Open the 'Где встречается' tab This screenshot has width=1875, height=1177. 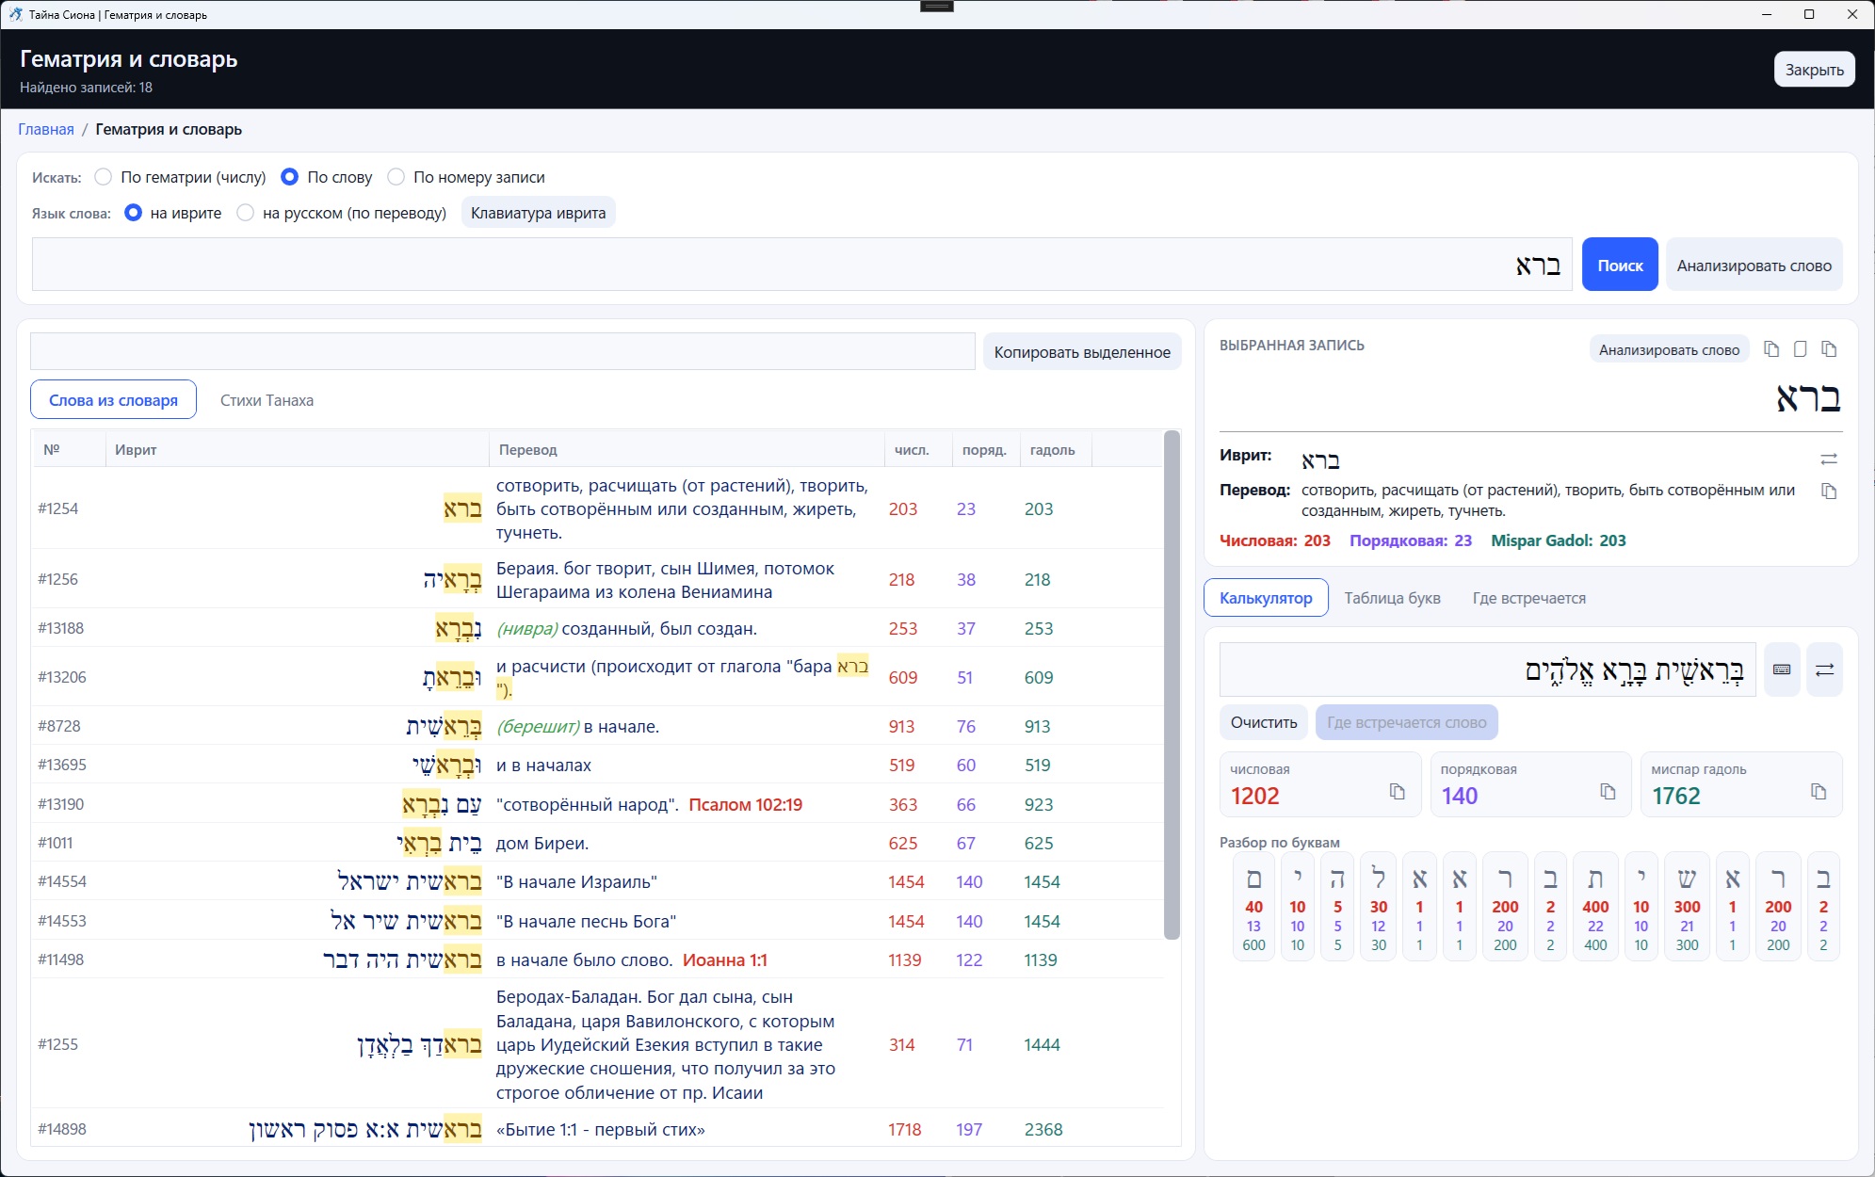click(1528, 598)
